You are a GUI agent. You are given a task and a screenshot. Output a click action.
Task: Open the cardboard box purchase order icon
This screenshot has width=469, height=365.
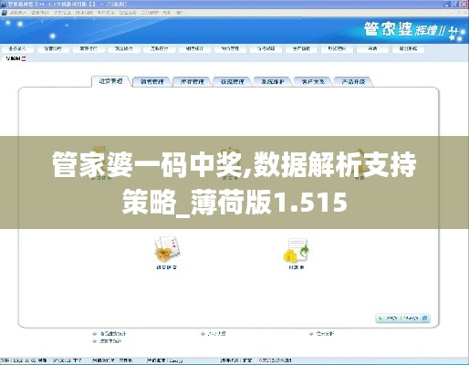pos(167,249)
